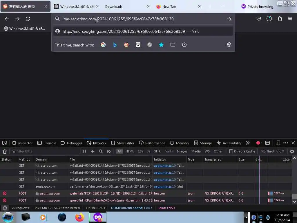Open the request blocking icon
The height and width of the screenshot is (223, 297).
(x=109, y=151)
